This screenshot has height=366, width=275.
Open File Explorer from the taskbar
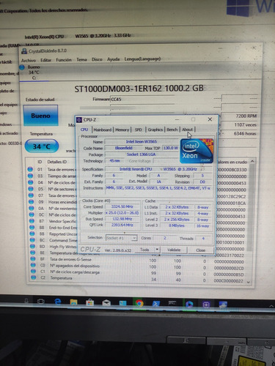click(x=73, y=303)
